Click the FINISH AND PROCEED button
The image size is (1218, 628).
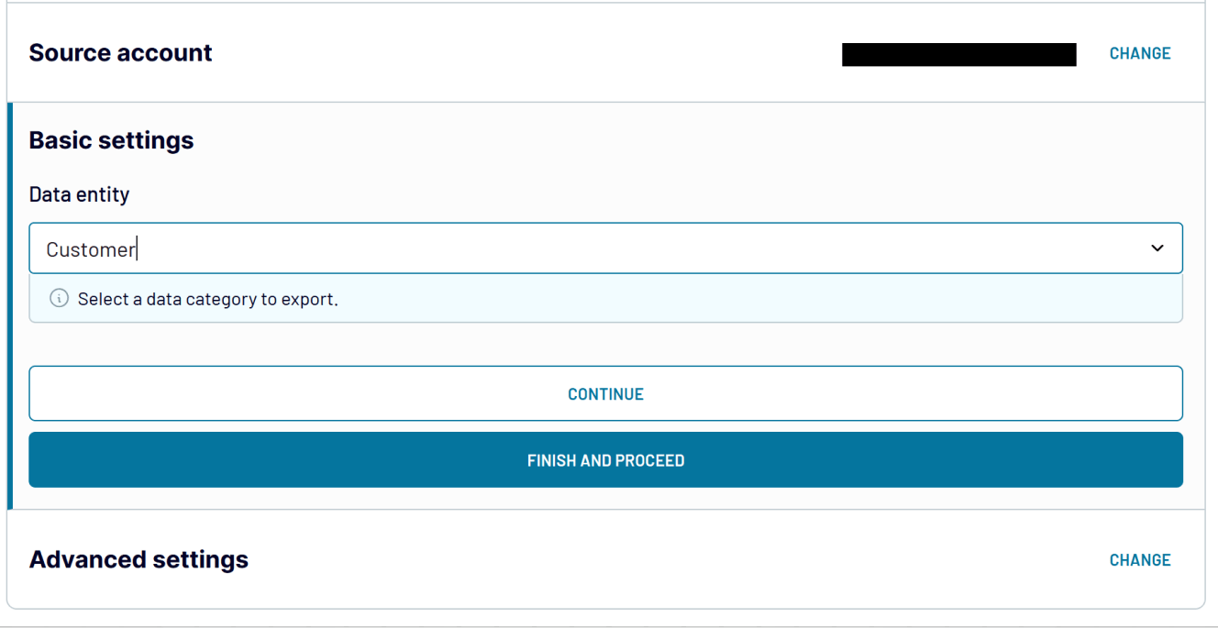click(x=605, y=460)
